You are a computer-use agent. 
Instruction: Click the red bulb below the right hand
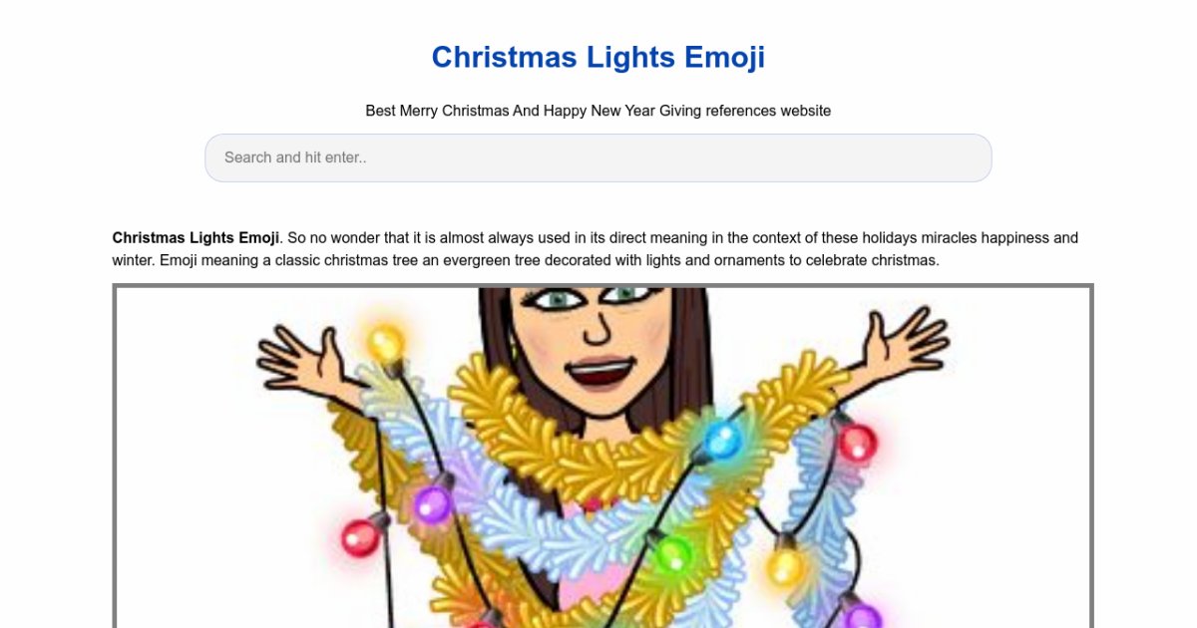point(857,442)
